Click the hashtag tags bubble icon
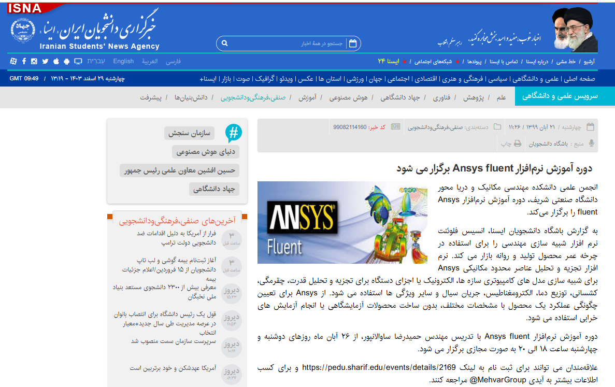615x387 pixels. pos(233,133)
